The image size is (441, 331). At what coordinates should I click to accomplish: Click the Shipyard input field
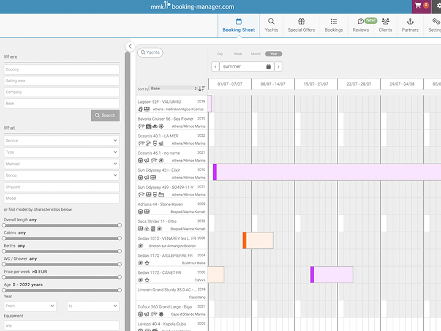[x=62, y=187]
